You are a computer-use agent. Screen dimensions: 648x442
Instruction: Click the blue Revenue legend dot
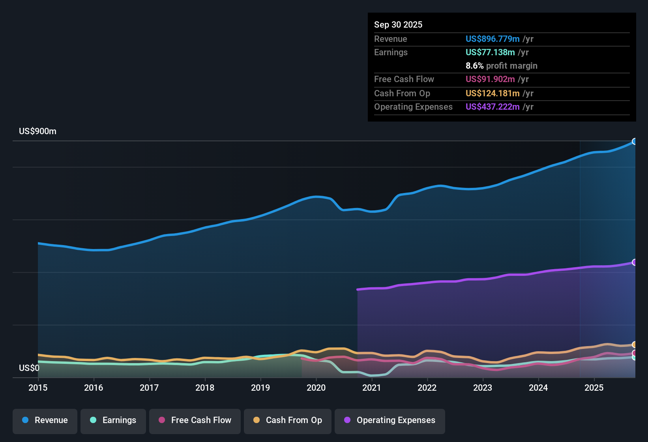pos(25,420)
